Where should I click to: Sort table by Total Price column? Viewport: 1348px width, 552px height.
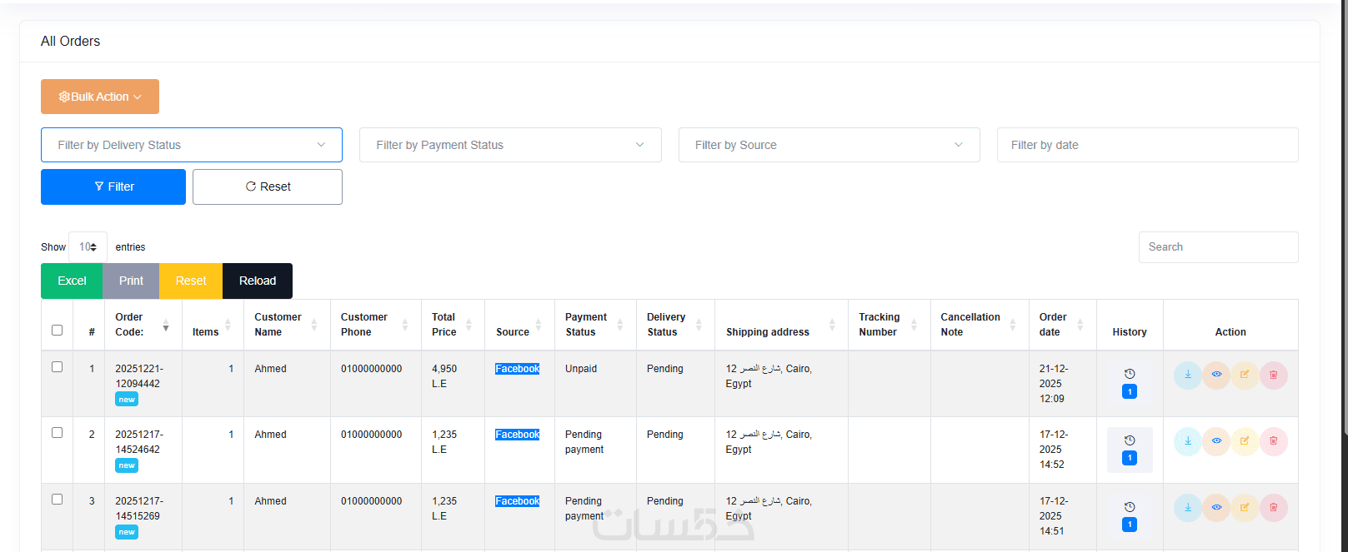pos(452,325)
